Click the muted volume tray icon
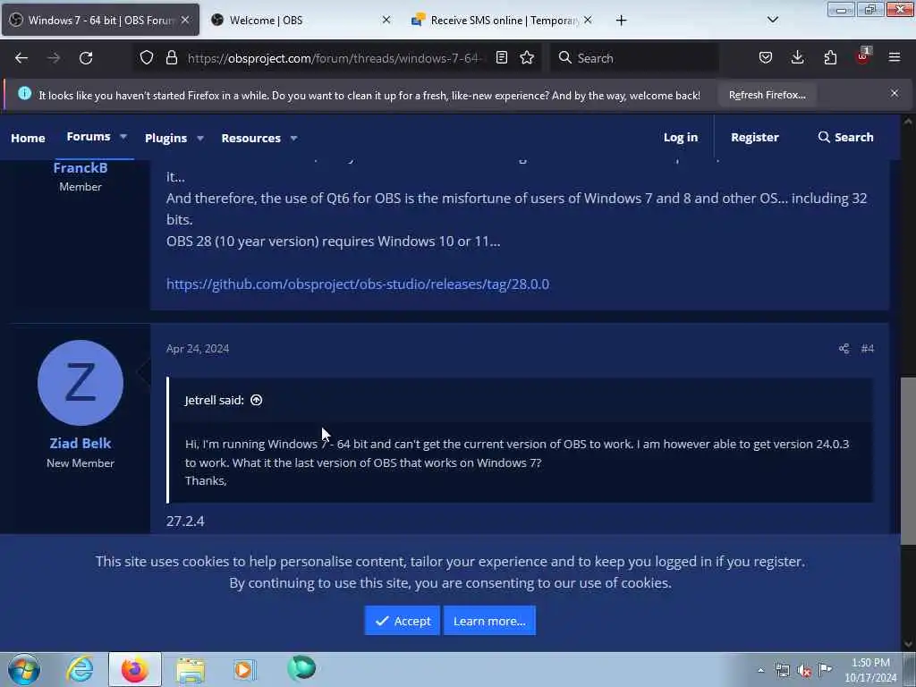 click(804, 671)
